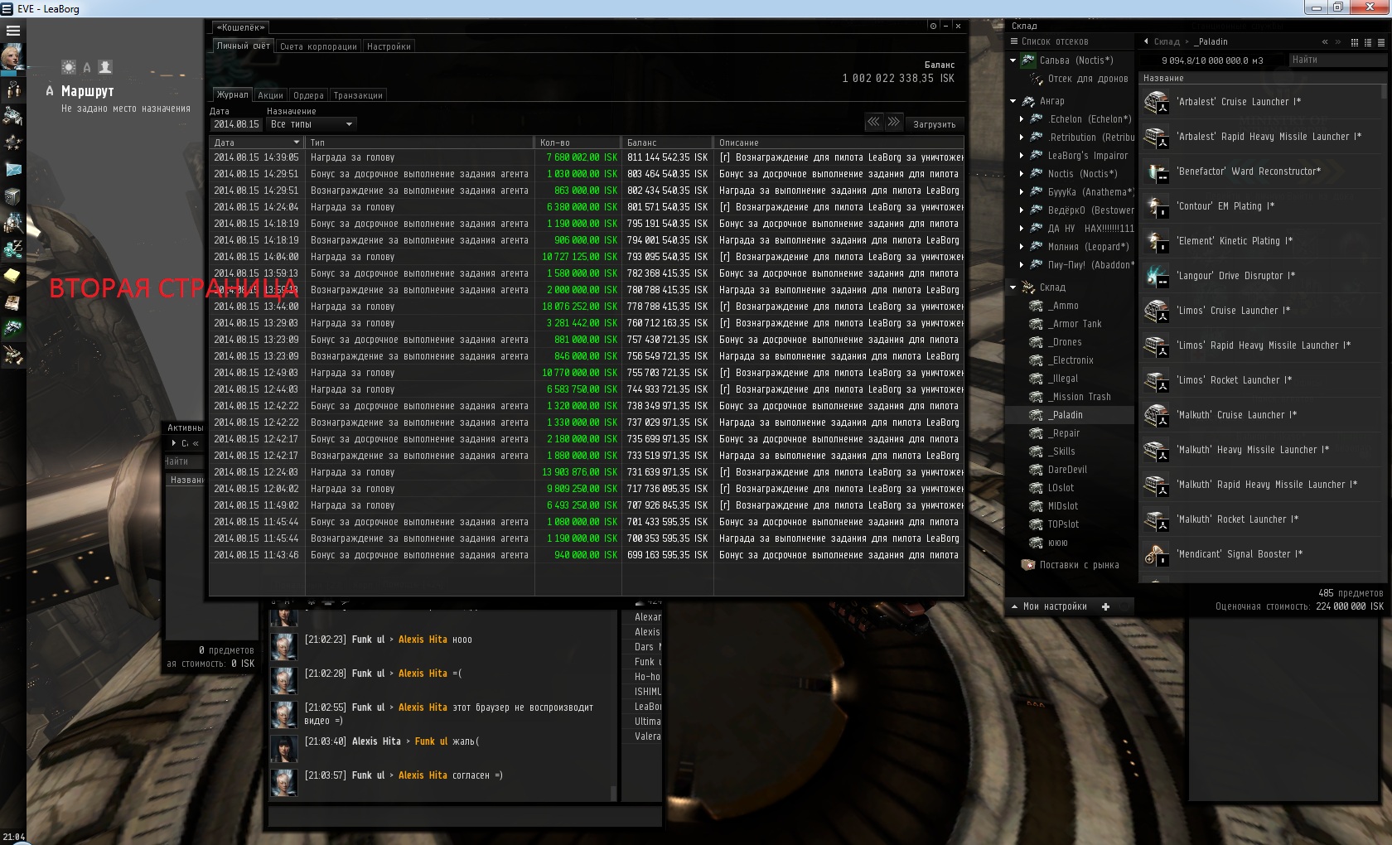The image size is (1392, 845).
Task: Select the Журнал tab
Action: tap(233, 95)
